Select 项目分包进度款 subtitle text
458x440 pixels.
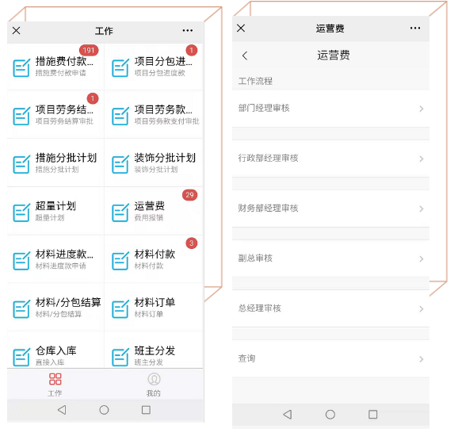(160, 73)
